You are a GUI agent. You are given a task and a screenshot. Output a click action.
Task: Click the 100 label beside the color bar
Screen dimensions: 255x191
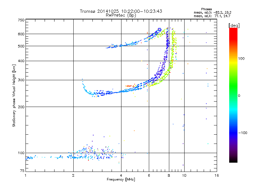pyautogui.click(x=241, y=59)
